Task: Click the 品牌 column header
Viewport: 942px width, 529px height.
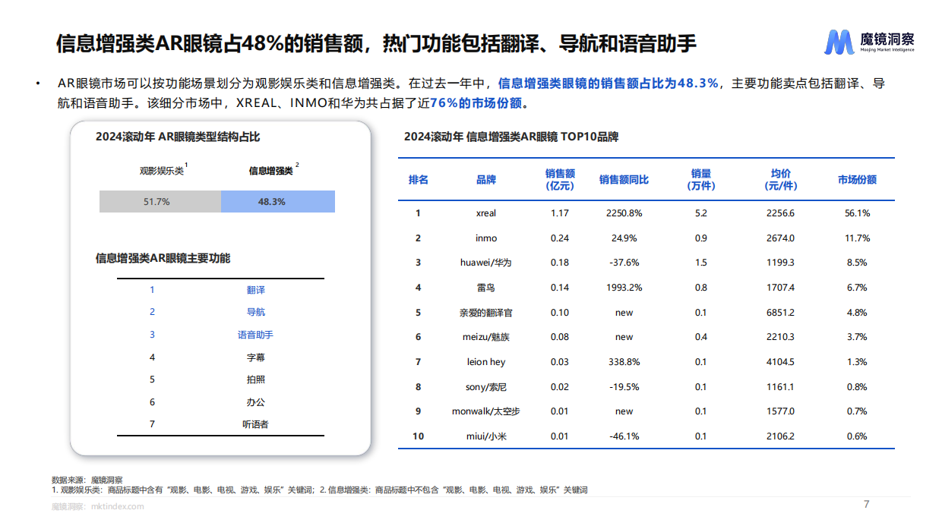Action: [486, 180]
